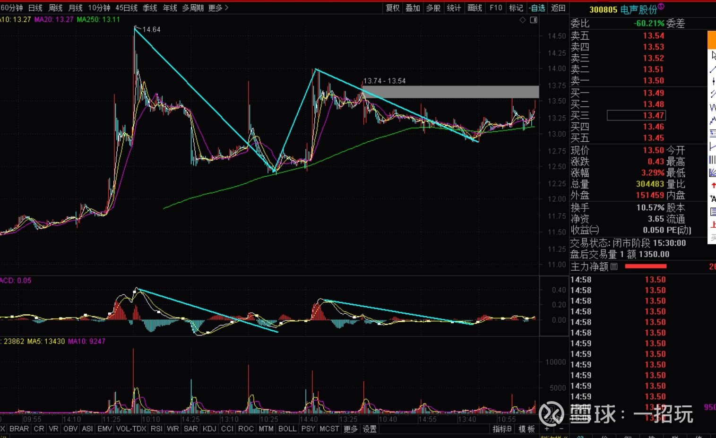The height and width of the screenshot is (438, 716).
Task: Select the 年线 yearly tab
Action: 170,8
